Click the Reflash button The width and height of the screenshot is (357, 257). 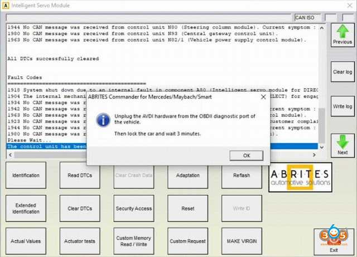242,175
